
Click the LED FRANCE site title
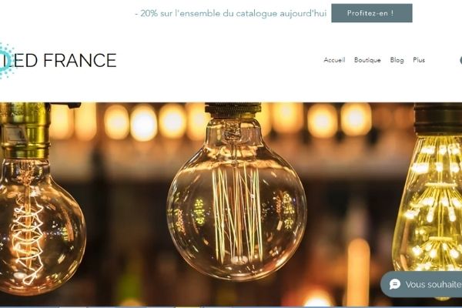click(x=63, y=60)
